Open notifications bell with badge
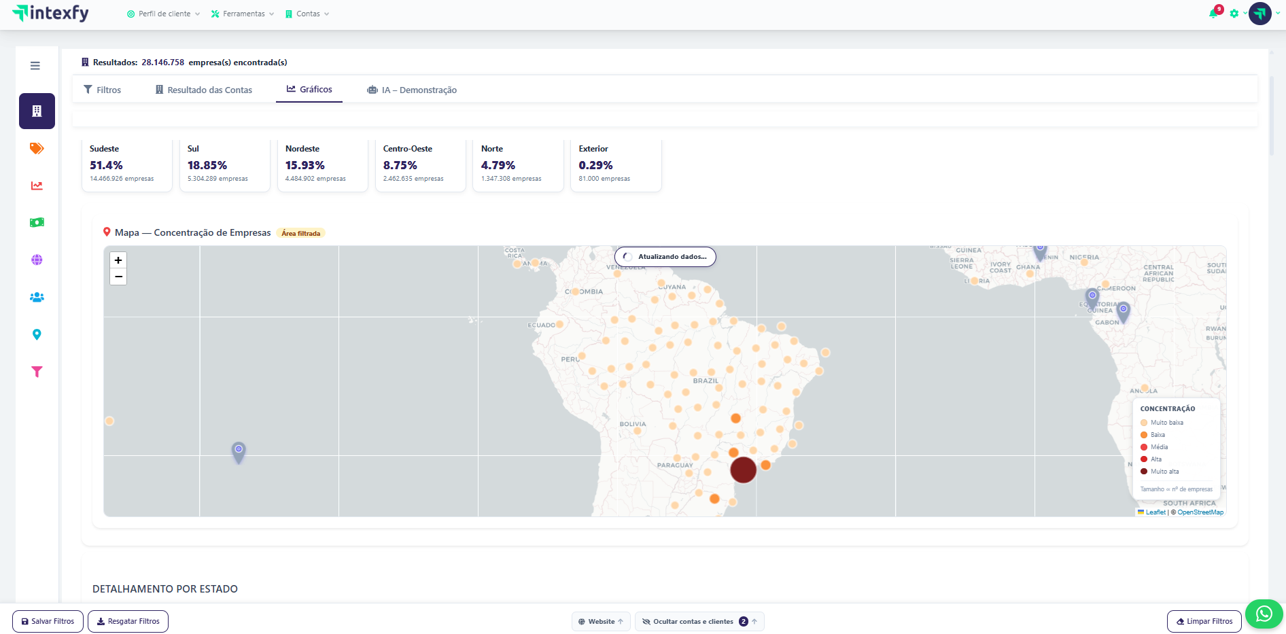This screenshot has width=1286, height=634. (1215, 13)
